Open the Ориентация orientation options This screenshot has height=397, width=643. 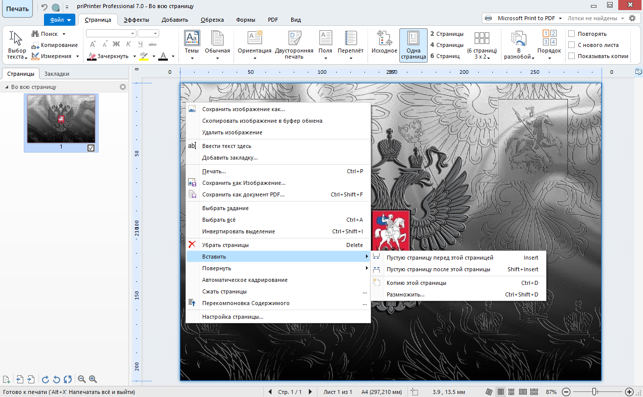pos(254,45)
